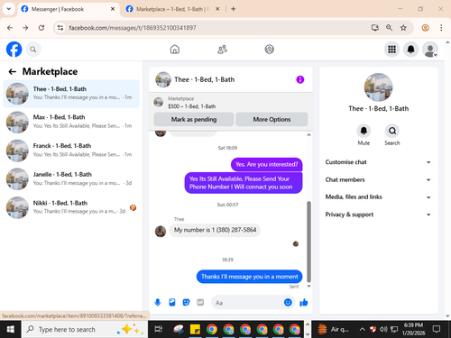This screenshot has height=338, width=451.
Task: Click the Windows taskbar search box
Action: pyautogui.click(x=84, y=329)
